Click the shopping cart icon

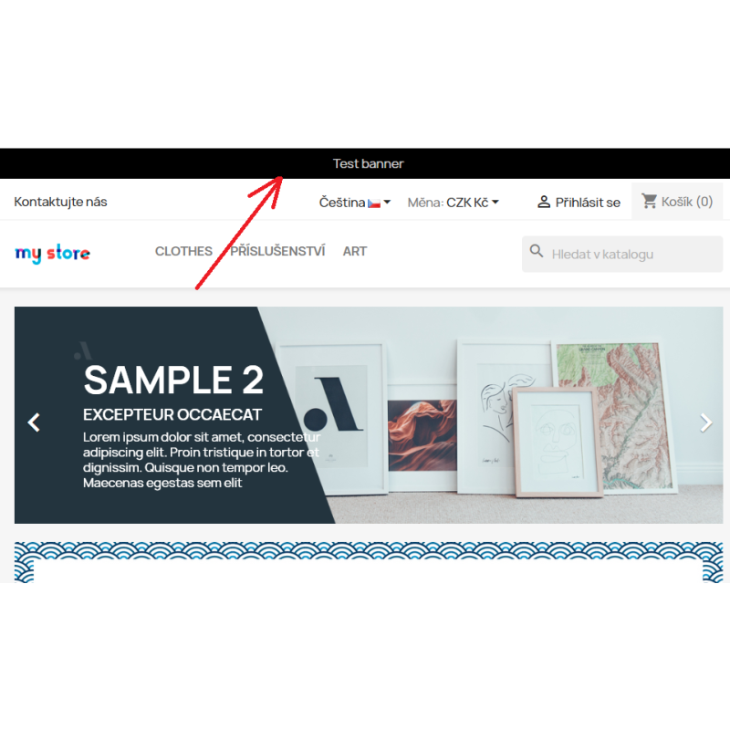pyautogui.click(x=649, y=201)
